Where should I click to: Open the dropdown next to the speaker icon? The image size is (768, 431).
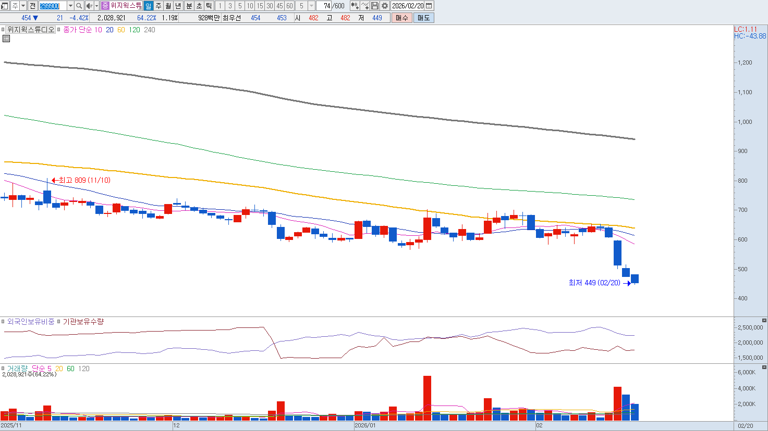tap(96, 6)
